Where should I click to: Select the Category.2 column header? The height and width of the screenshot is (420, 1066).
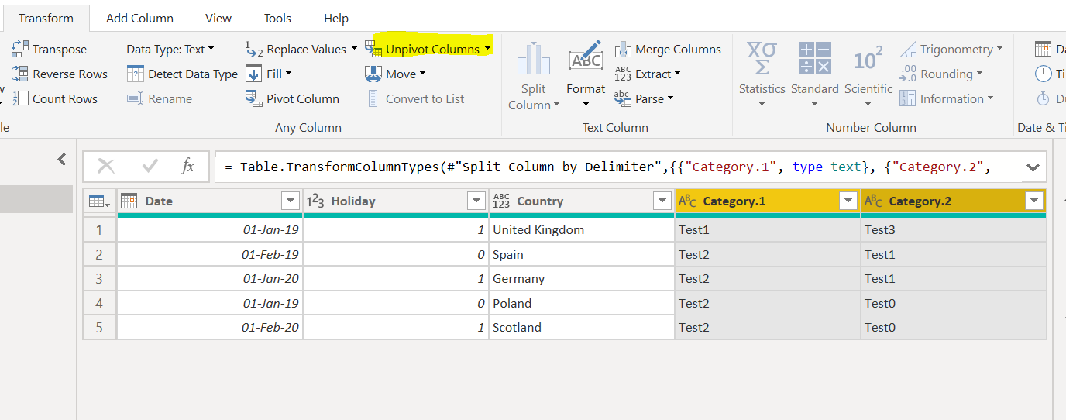(954, 201)
